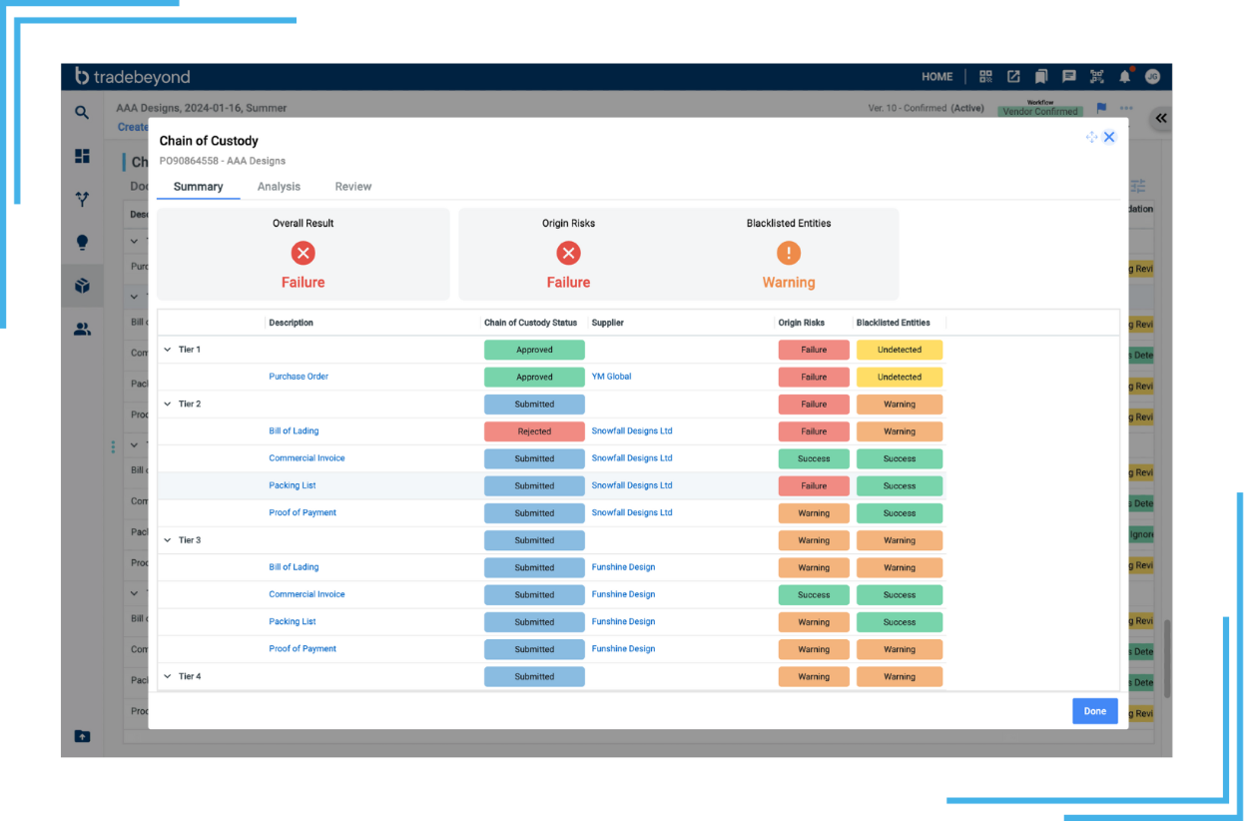This screenshot has width=1248, height=821.
Task: Open the dashboard grid icon in sidebar
Action: [x=82, y=156]
